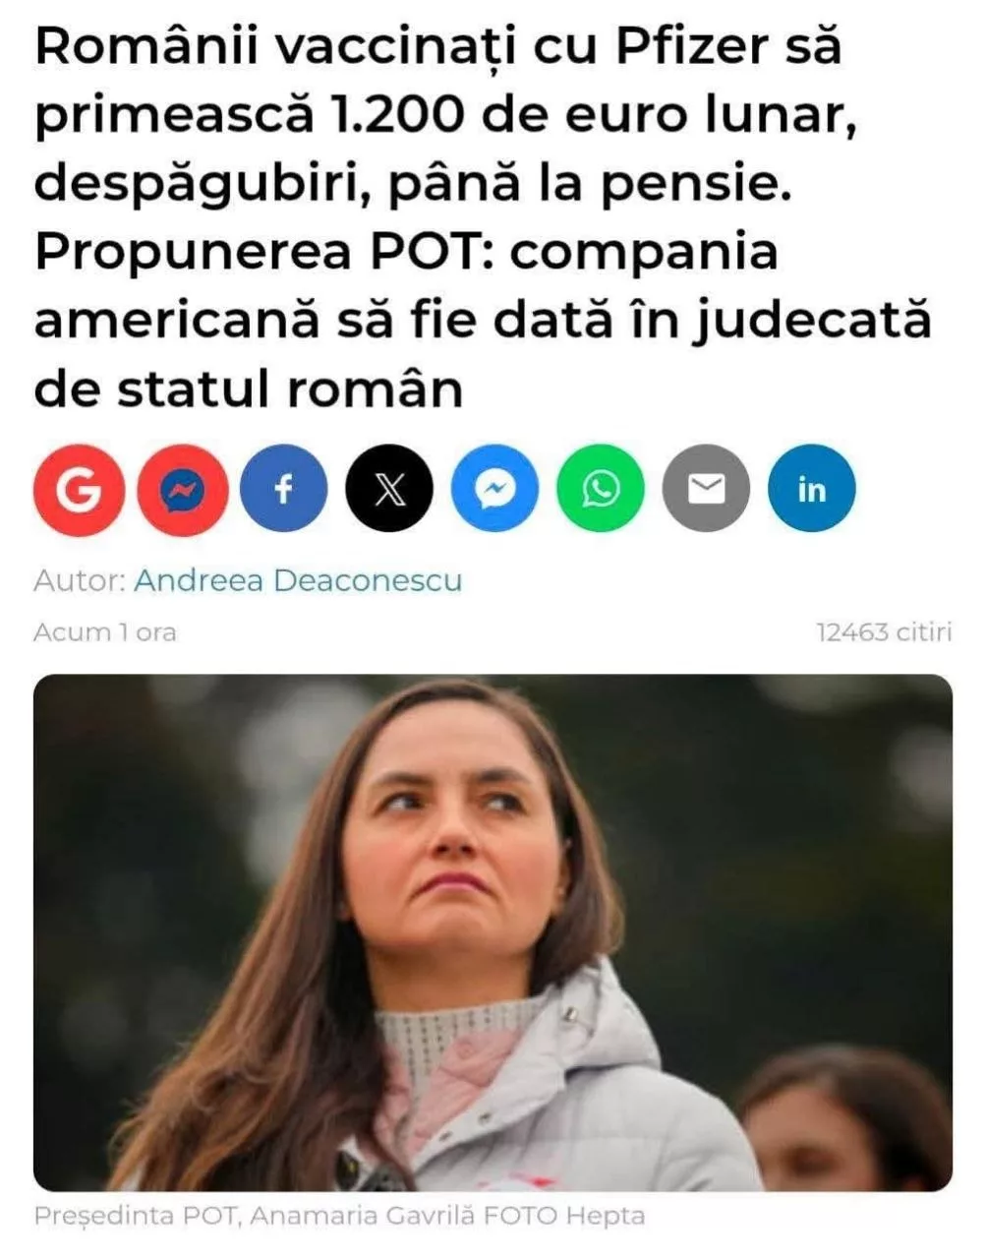The width and height of the screenshot is (986, 1259).
Task: Click the article headline about Pfizer compensation
Action: coord(482,216)
